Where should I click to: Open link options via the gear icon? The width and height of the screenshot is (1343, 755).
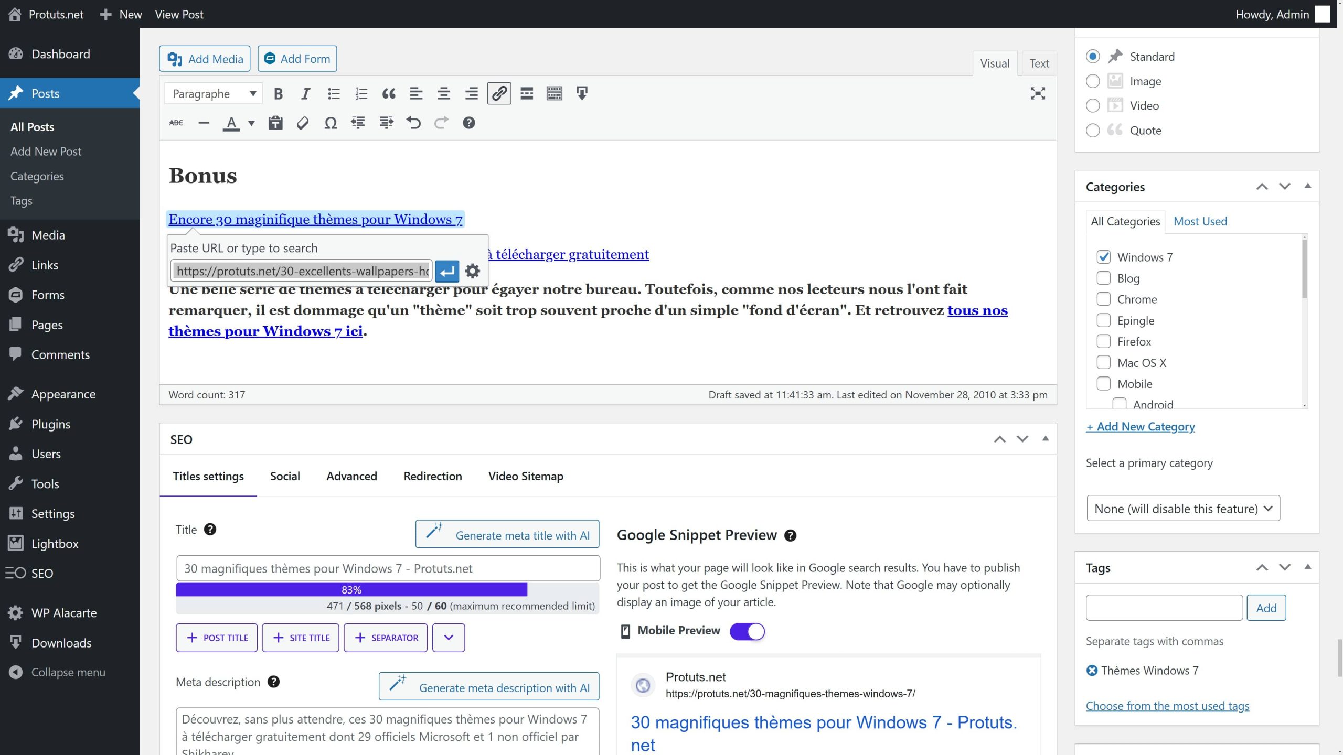pos(472,271)
